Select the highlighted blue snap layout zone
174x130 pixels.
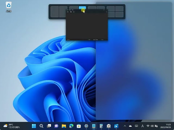pyautogui.click(x=82, y=8)
